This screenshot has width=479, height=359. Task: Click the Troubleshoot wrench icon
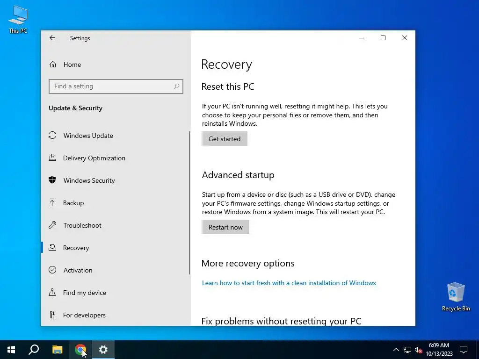point(52,225)
